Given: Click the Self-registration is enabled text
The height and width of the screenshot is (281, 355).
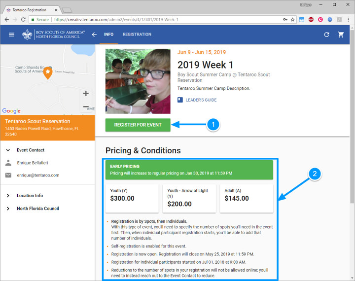Looking at the screenshot, I should pos(148,246).
